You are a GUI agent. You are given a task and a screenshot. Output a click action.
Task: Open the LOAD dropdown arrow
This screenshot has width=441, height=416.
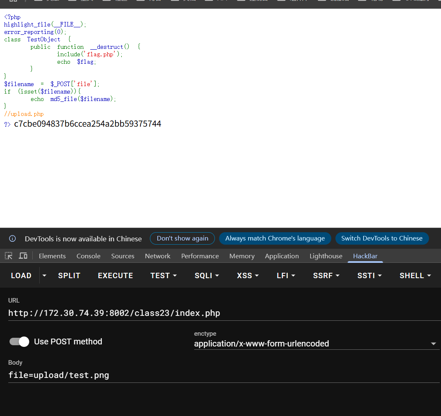[44, 275]
